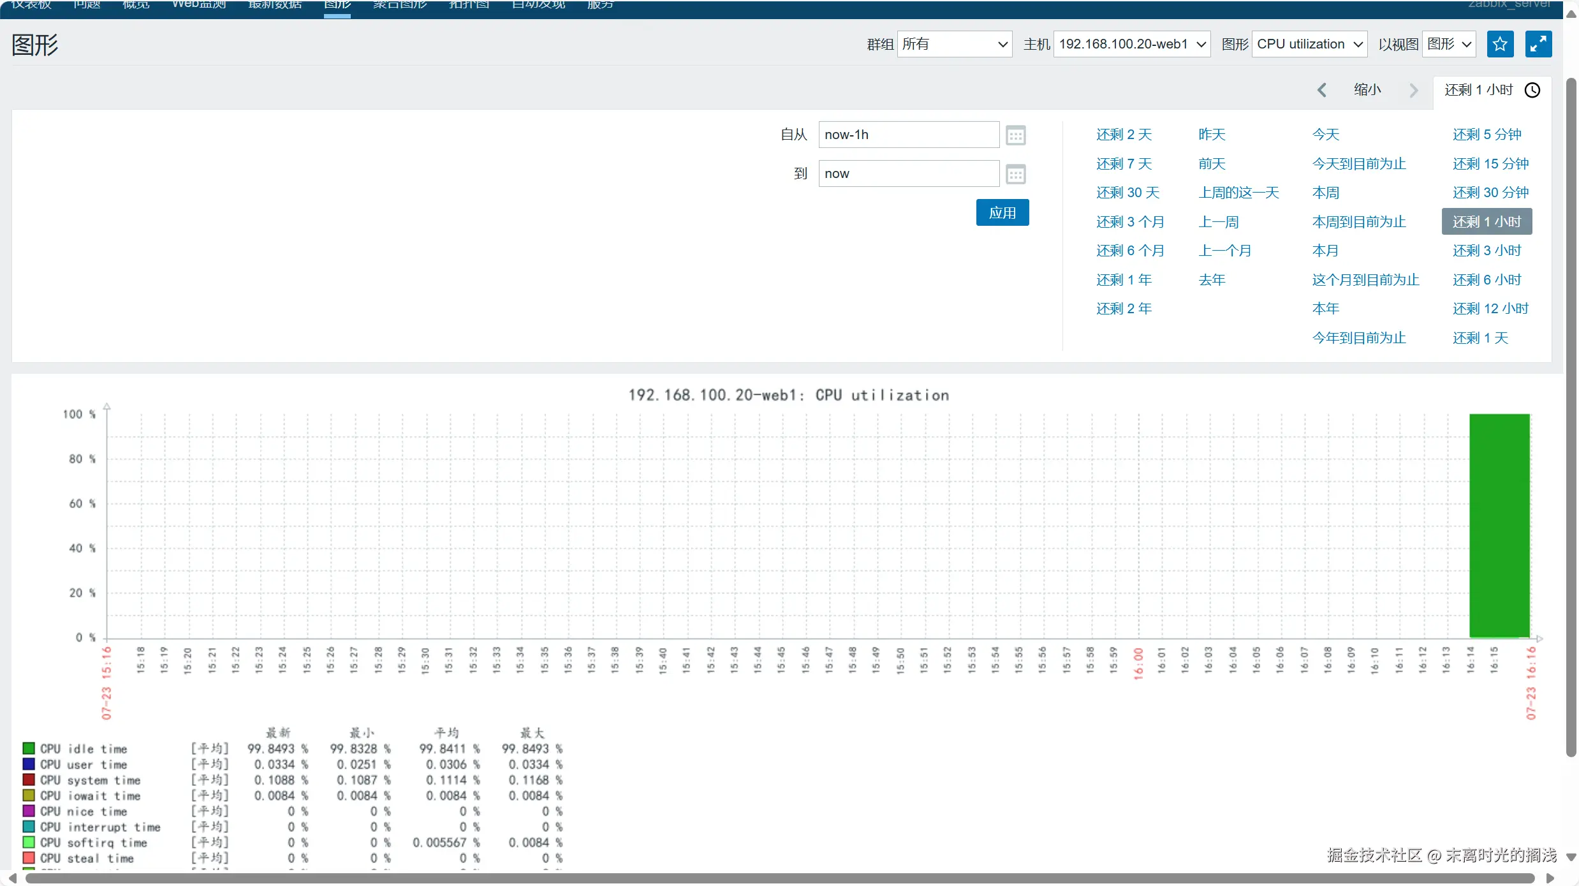Click into the 自从 input field

tap(908, 135)
